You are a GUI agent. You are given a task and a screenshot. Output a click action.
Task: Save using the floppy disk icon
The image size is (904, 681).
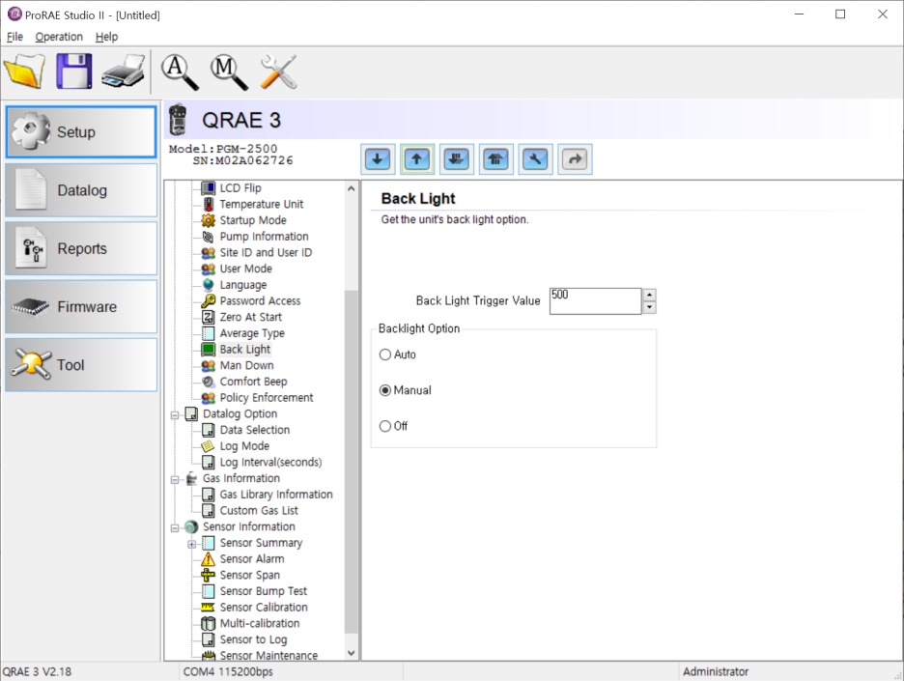(73, 71)
